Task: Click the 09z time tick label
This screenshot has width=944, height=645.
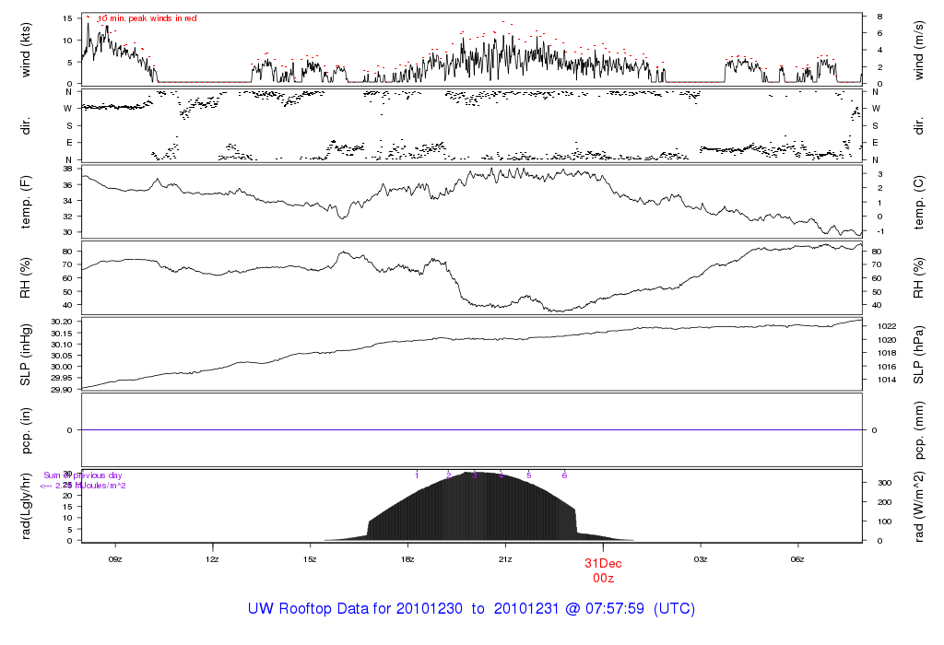Action: click(x=115, y=558)
